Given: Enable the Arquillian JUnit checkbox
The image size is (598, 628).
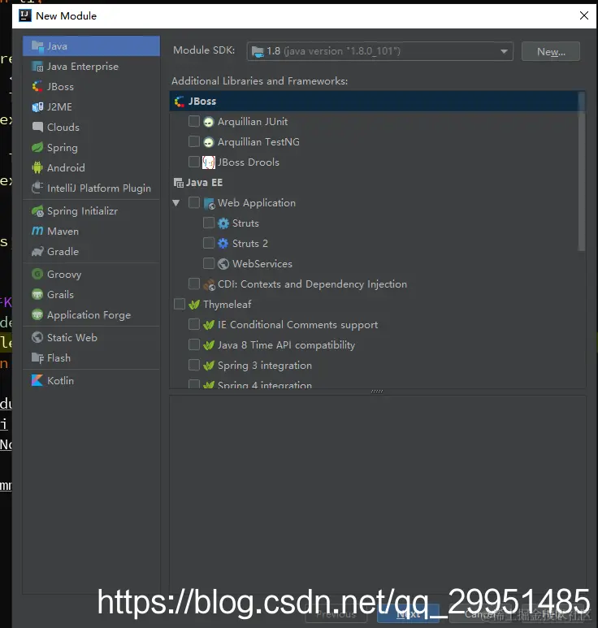Looking at the screenshot, I should tap(194, 121).
